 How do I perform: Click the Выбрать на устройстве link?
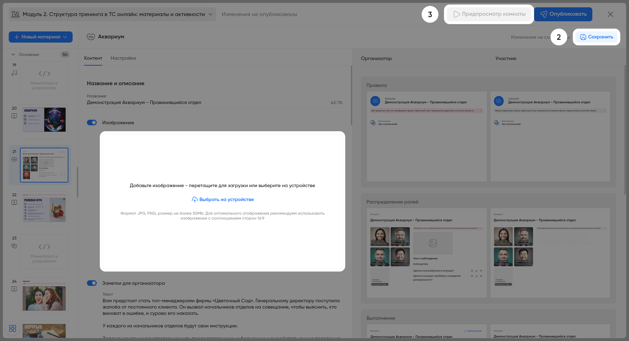[226, 200]
